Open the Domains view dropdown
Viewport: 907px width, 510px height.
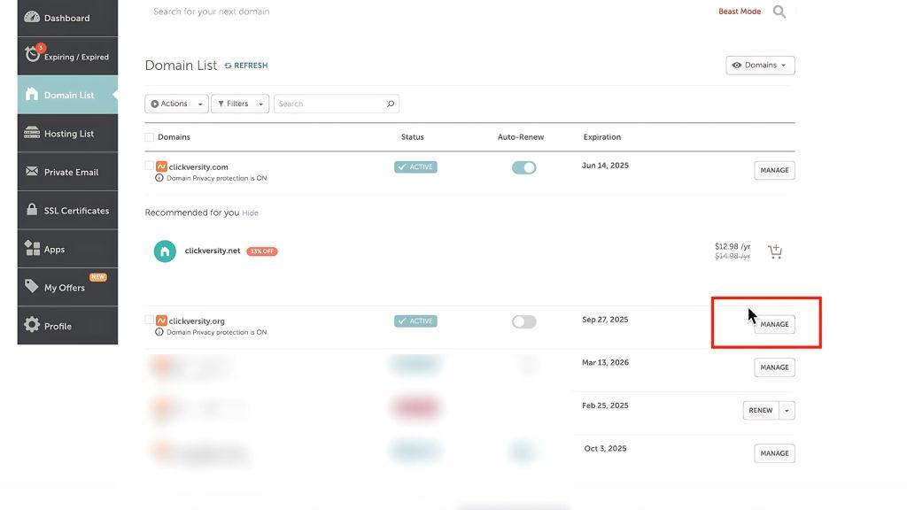pos(760,66)
